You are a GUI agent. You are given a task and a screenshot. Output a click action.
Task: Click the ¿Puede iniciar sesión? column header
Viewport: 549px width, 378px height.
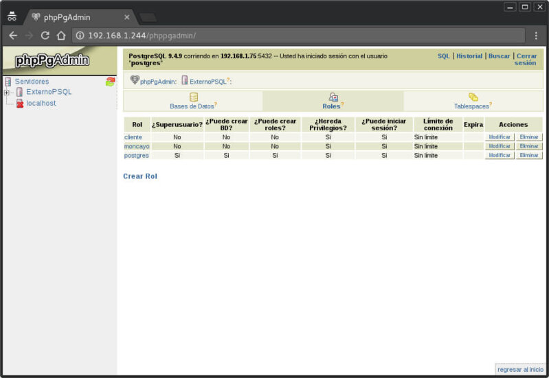384,124
